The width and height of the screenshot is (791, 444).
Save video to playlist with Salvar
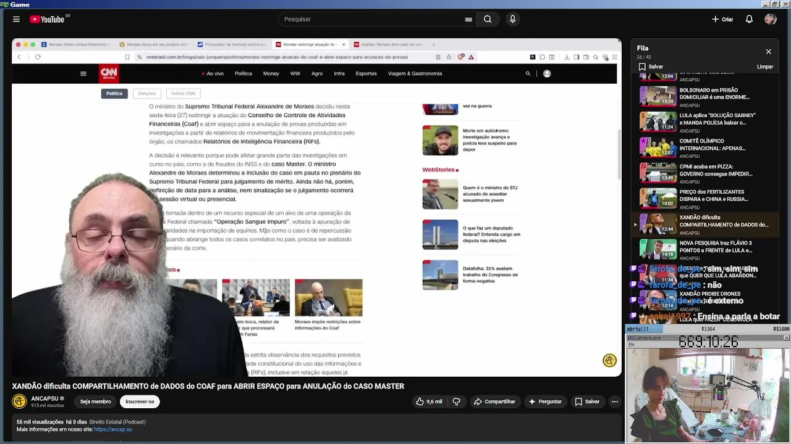(x=587, y=401)
